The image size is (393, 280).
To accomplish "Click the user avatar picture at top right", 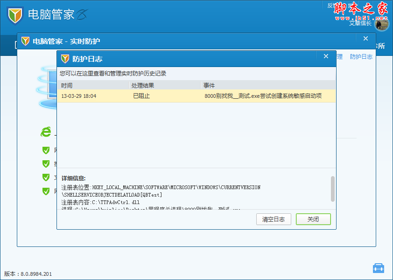I will point(381,24).
